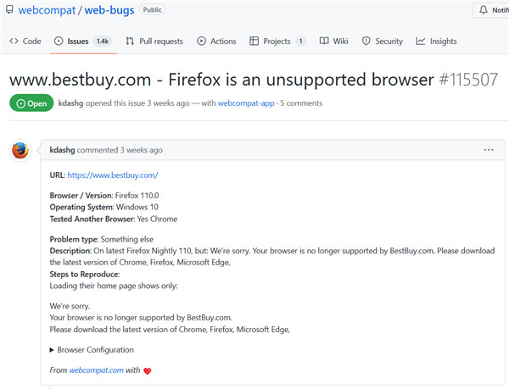Viewport: 509px width, 389px height.
Task: Open the Code tab
Action: pos(25,42)
